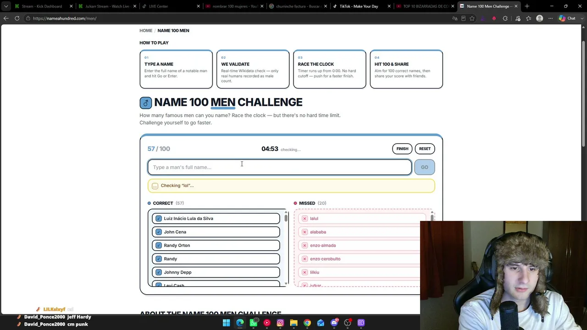Focus the man's full name input
Viewport: 587px width, 330px height.
(280, 167)
